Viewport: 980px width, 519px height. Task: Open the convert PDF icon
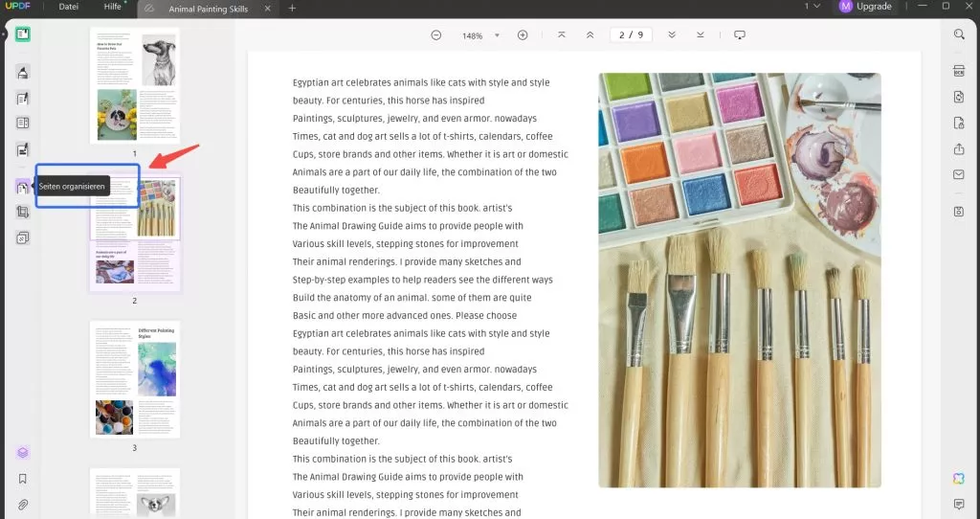tap(959, 97)
